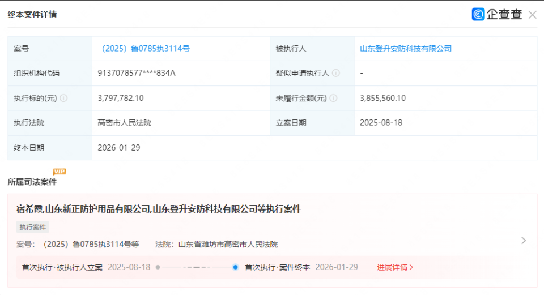
Task: Click 首次执行·案件终本 label
Action: [x=277, y=267]
